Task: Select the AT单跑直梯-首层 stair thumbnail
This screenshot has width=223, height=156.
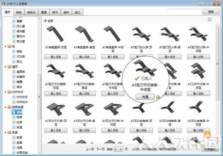Action: point(84,34)
